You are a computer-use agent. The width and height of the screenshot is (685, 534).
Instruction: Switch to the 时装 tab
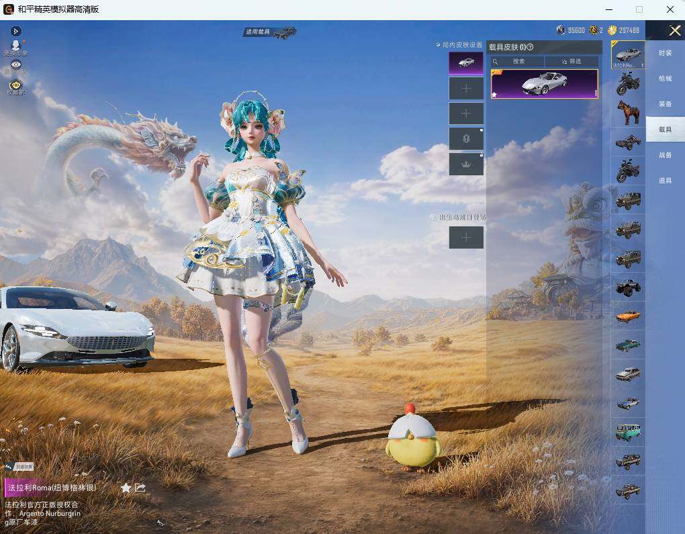pos(666,53)
